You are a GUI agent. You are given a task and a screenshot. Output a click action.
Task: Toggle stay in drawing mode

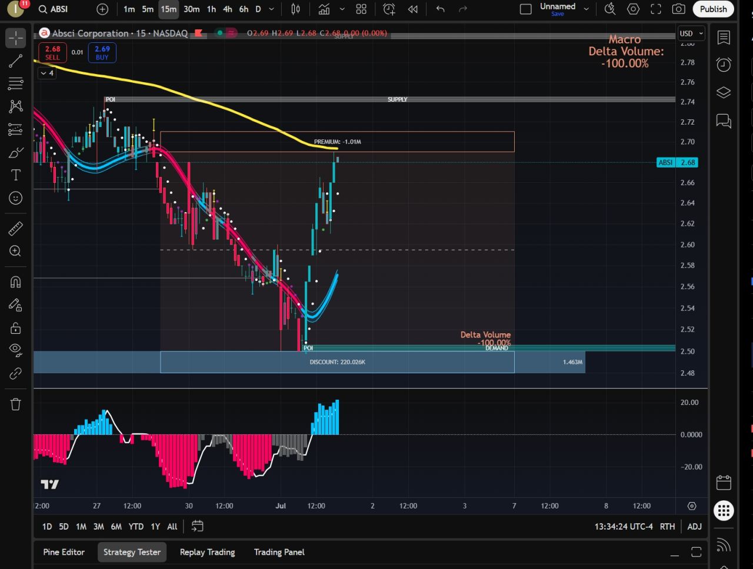pyautogui.click(x=16, y=305)
